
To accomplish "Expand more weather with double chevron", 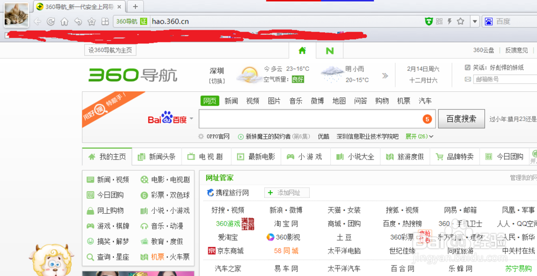I will [x=385, y=76].
